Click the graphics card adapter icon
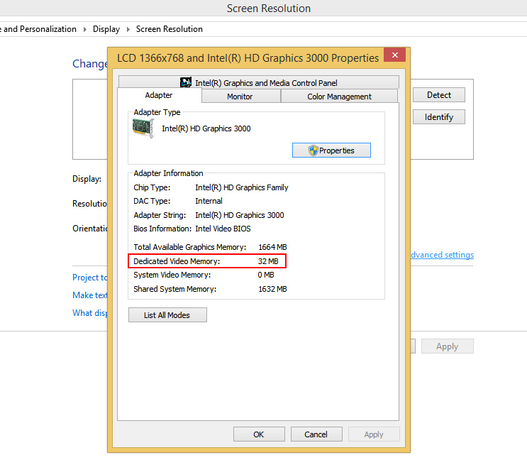Screen dimensions: 527x460 143,128
